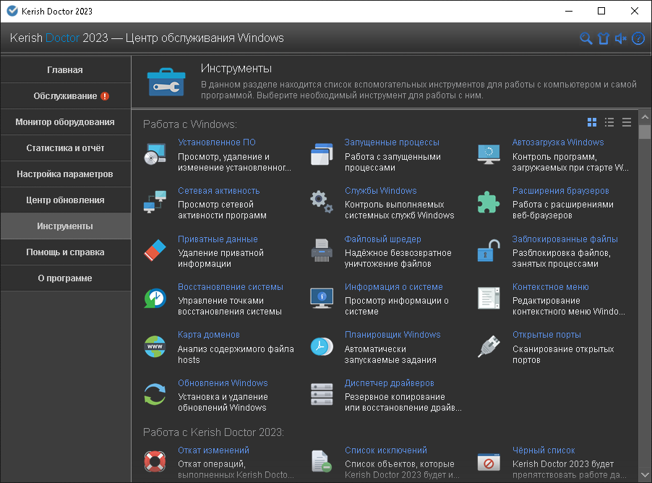Open the Открытые порты link
The width and height of the screenshot is (652, 483).
tap(546, 335)
